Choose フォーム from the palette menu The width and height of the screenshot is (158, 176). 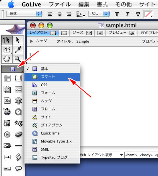point(52,93)
